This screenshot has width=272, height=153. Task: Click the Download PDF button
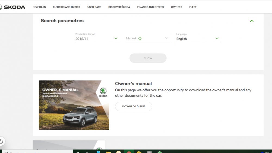tap(134, 106)
